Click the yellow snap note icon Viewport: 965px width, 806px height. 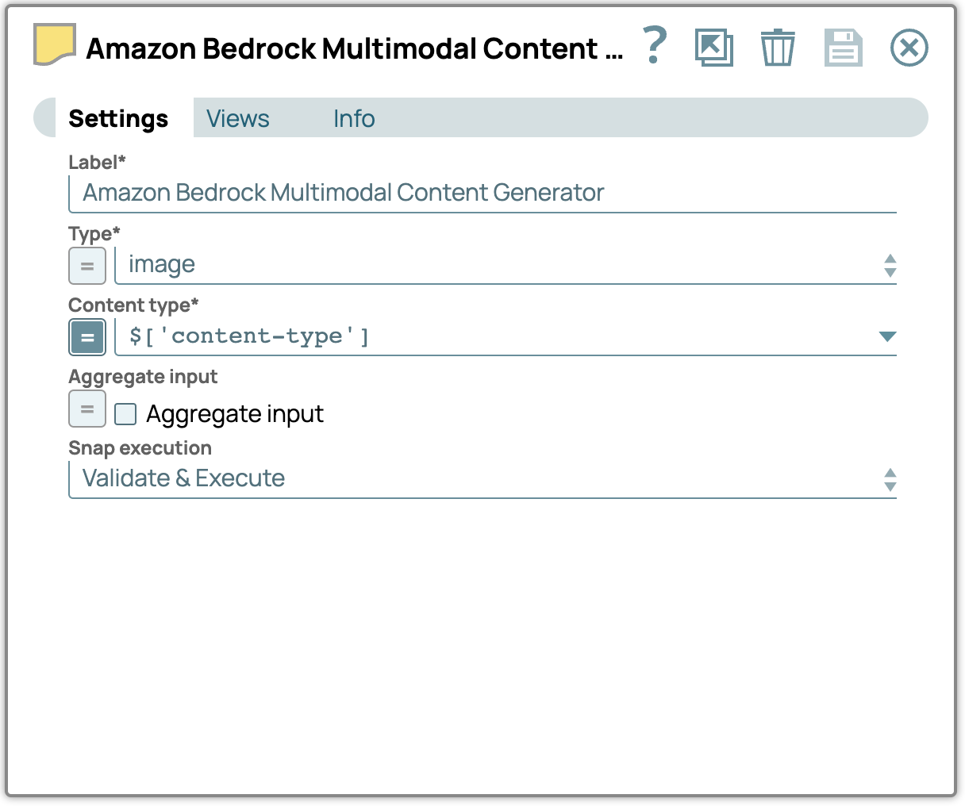pos(54,44)
